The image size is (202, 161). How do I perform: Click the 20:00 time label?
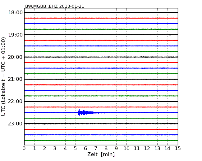[x=15, y=57]
